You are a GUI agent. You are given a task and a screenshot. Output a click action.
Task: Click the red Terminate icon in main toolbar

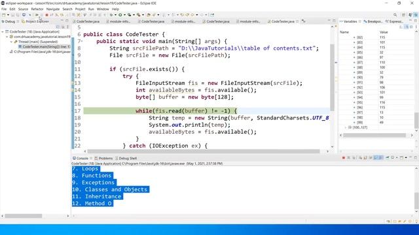(x=46, y=15)
